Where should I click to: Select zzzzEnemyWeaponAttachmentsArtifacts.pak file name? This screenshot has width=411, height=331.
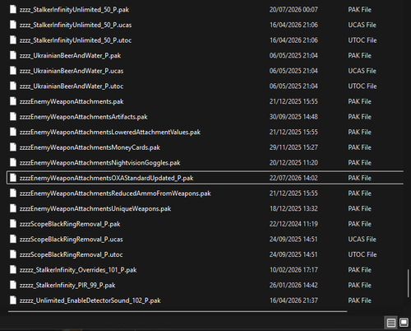point(84,117)
